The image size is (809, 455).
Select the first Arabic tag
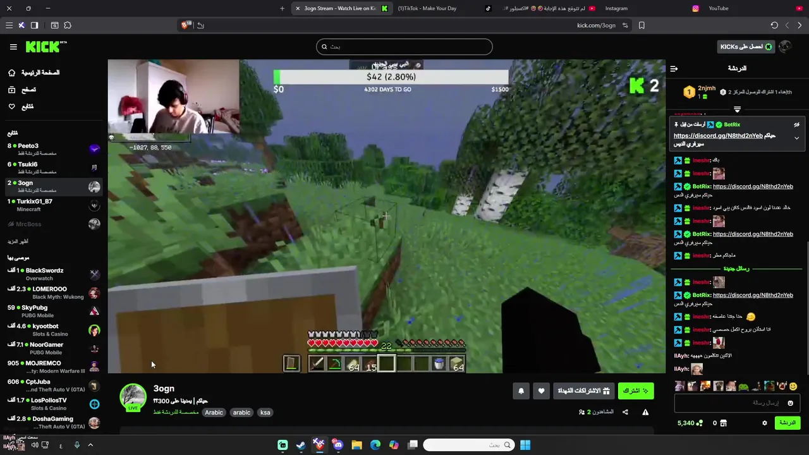click(x=214, y=413)
